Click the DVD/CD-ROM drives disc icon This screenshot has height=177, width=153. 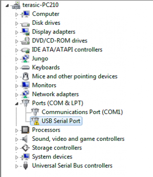click(x=26, y=41)
